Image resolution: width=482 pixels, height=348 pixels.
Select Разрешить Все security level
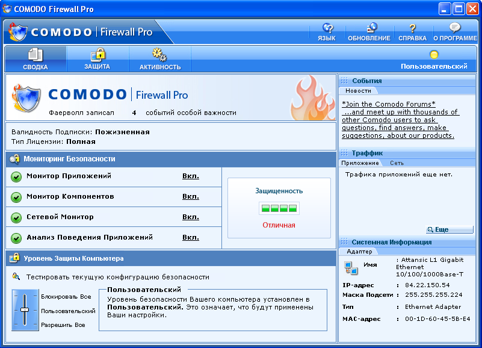click(63, 325)
